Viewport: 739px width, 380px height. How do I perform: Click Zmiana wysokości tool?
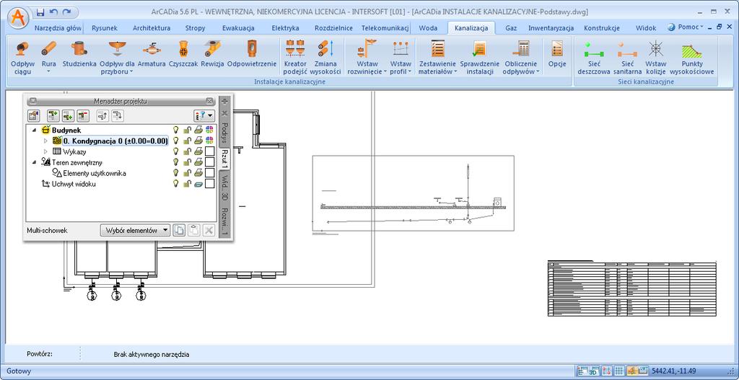tap(325, 58)
